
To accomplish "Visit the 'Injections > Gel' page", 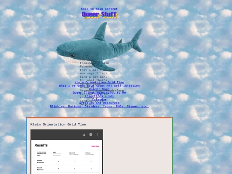I will coord(99,96).
